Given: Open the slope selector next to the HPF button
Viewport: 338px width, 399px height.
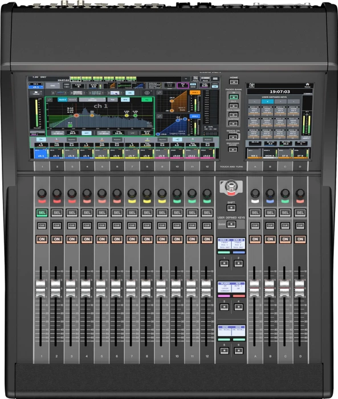Looking at the screenshot, I should (x=58, y=133).
